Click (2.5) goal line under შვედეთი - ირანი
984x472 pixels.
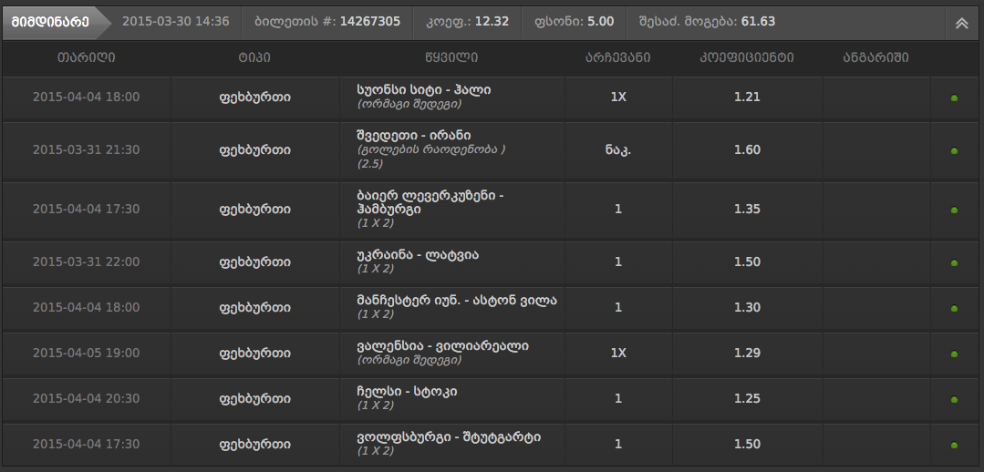(369, 164)
